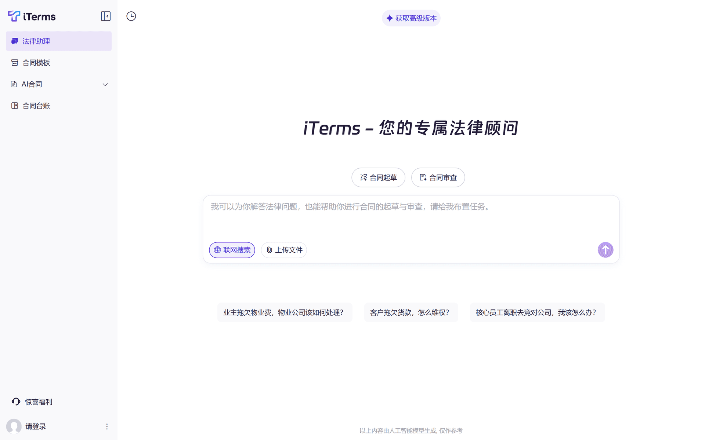Choose suggestion 客户拖欠货款，怎么维权?
This screenshot has width=705, height=440.
pyautogui.click(x=411, y=312)
